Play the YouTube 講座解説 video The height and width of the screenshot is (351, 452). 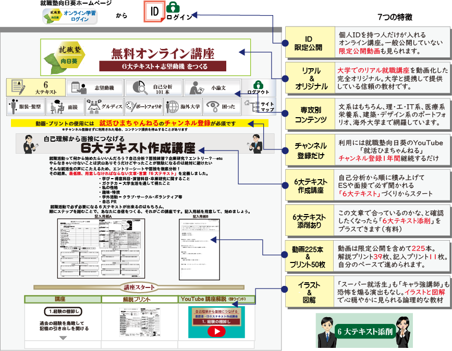(215, 333)
